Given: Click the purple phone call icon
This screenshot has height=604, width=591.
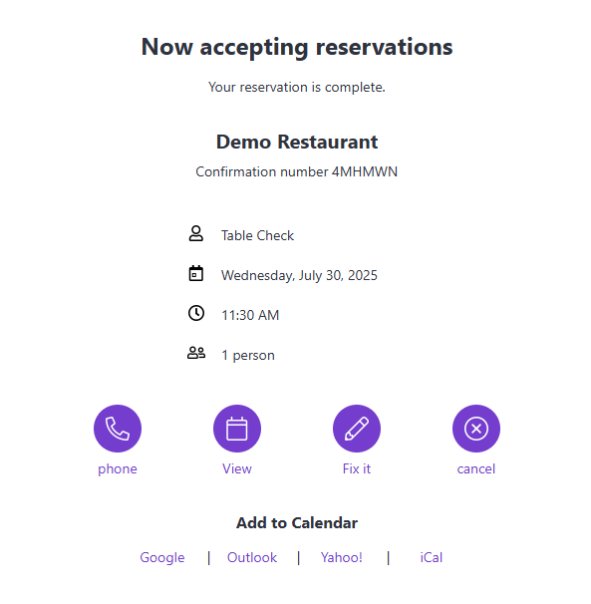Looking at the screenshot, I should [x=118, y=429].
